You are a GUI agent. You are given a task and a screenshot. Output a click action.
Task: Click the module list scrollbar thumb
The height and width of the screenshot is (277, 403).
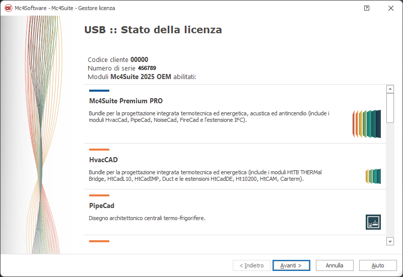[390, 108]
